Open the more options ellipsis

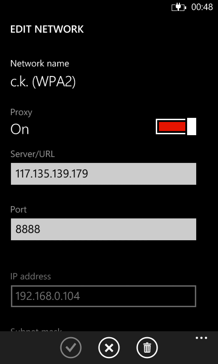[x=201, y=338]
